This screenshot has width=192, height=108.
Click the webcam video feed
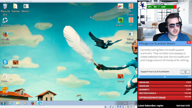[165, 21]
